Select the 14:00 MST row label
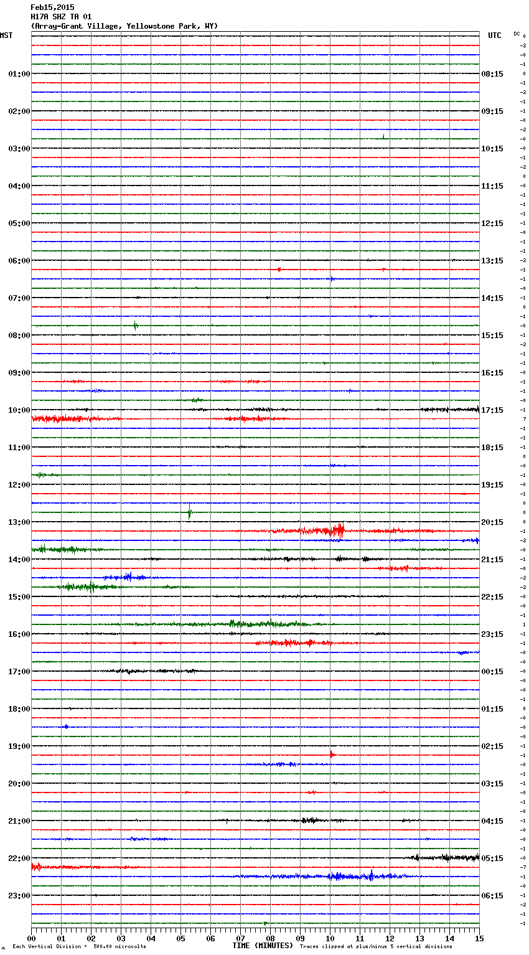 [x=19, y=560]
